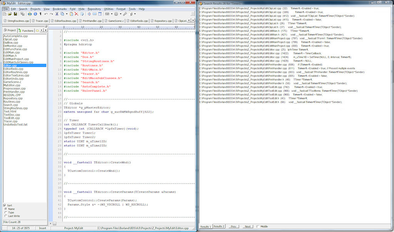Viewport: 394px width, 232px height.
Task: Open the dropdown arrow beside the gear icon
Action: coord(120,14)
